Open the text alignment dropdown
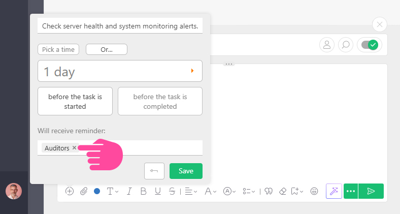This screenshot has width=400, height=214. click(x=191, y=191)
